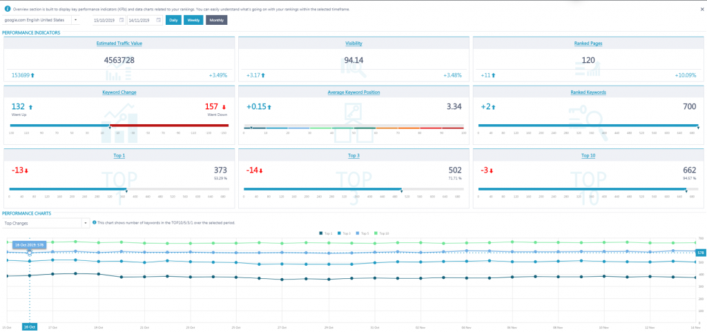The width and height of the screenshot is (707, 332).
Task: Toggle the Top 1 series in the legend
Action: click(326, 233)
